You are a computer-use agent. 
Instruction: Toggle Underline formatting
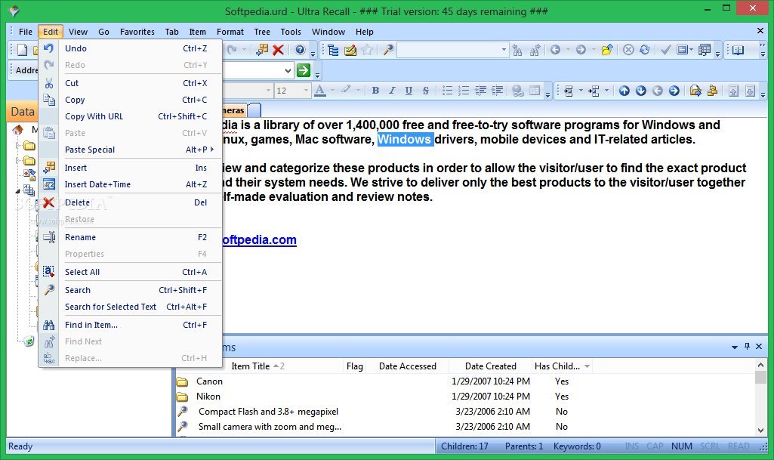pyautogui.click(x=409, y=91)
